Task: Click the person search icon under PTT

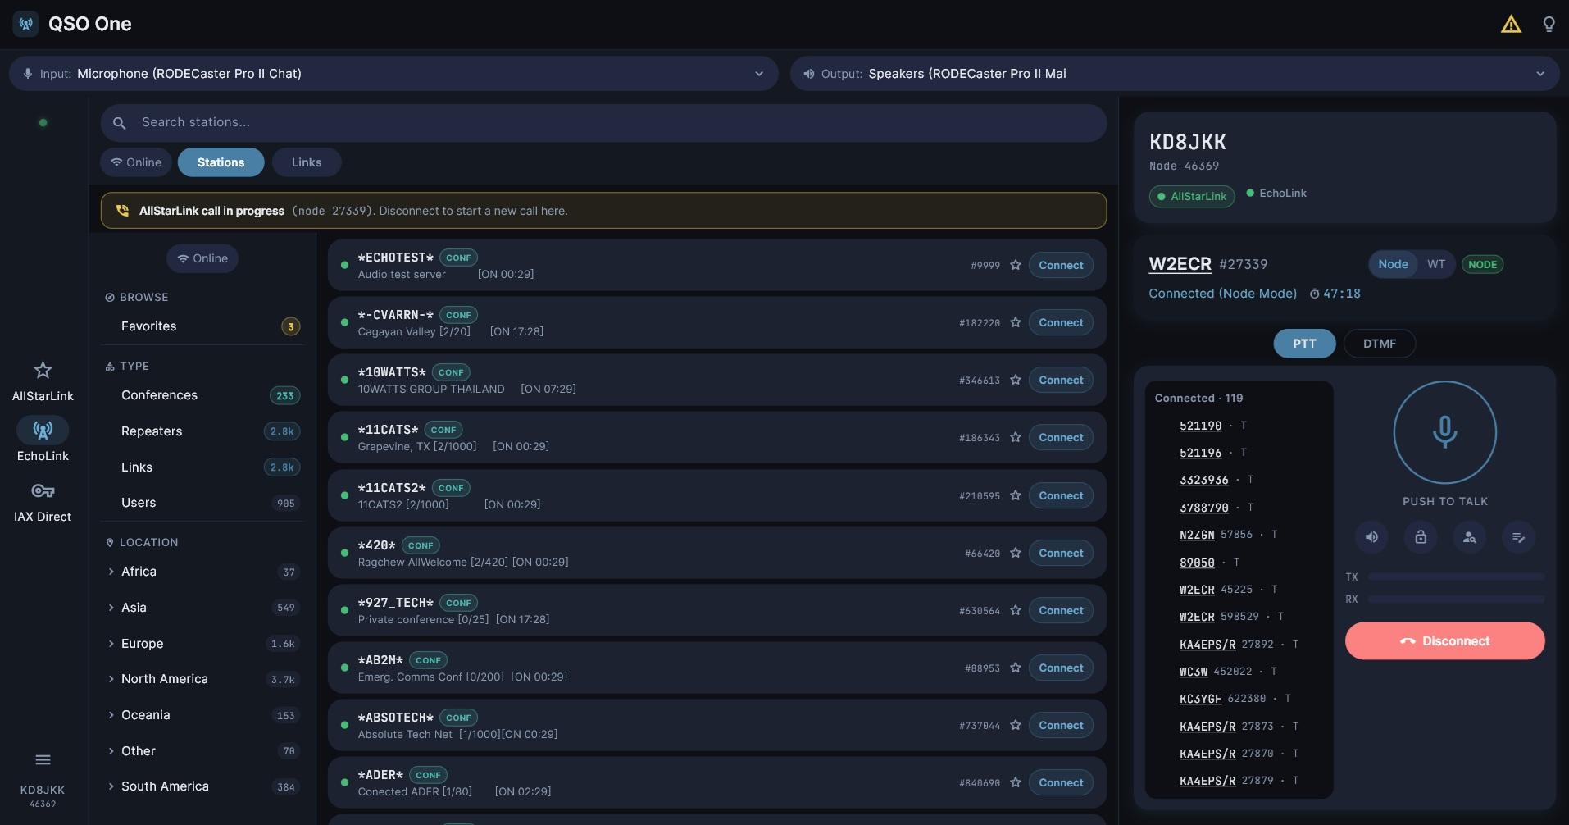Action: pyautogui.click(x=1469, y=537)
